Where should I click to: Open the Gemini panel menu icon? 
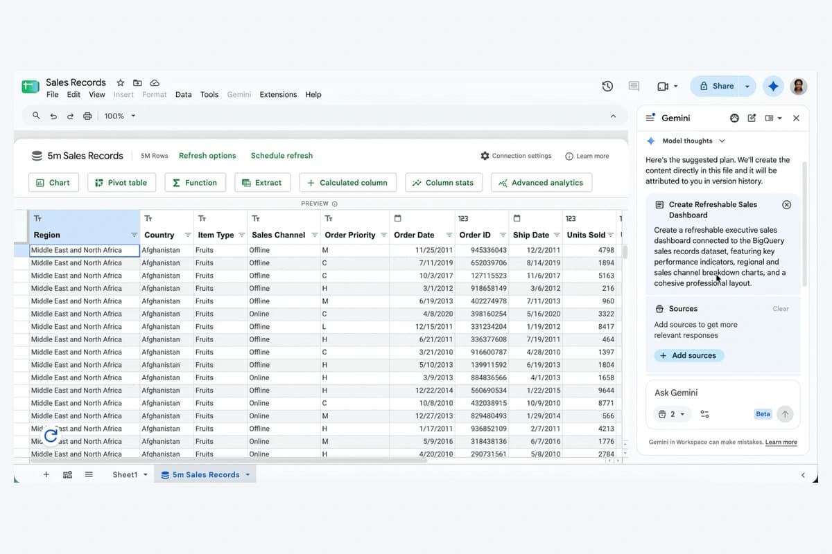tap(650, 118)
